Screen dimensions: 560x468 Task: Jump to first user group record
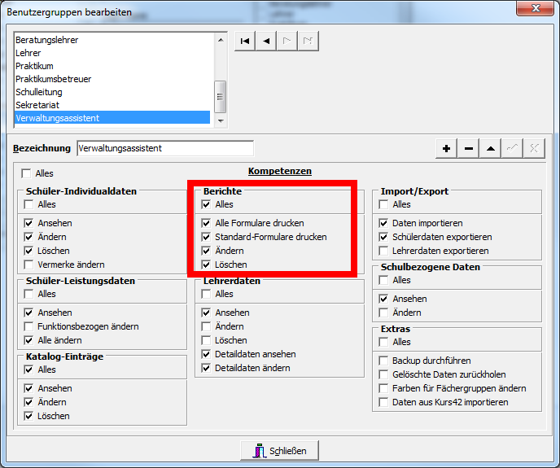point(245,41)
